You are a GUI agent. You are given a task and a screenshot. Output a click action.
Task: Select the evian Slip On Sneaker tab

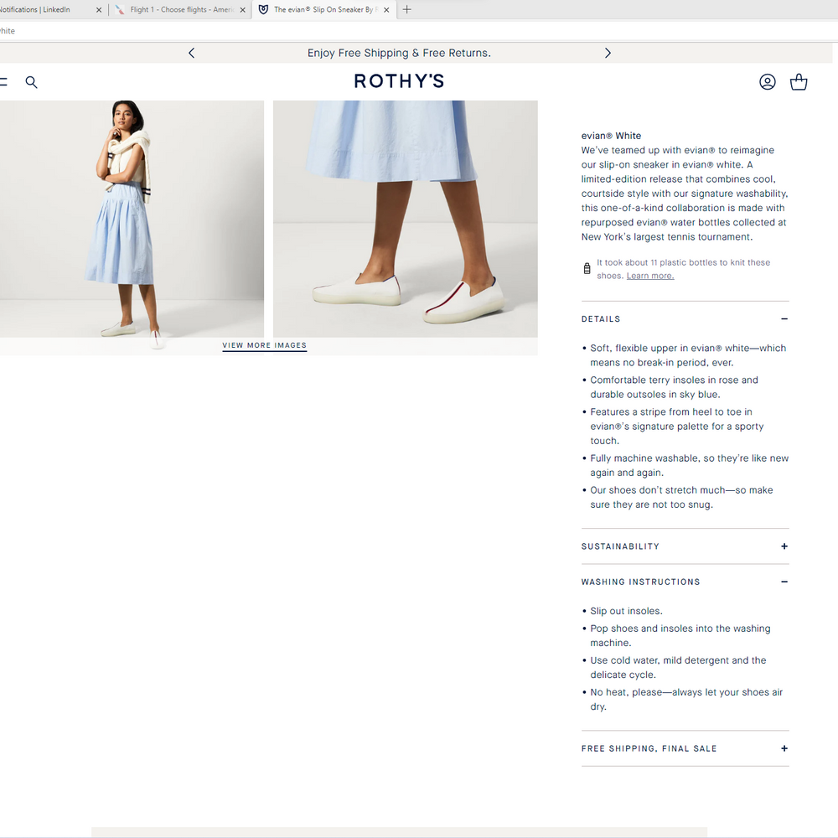(323, 9)
